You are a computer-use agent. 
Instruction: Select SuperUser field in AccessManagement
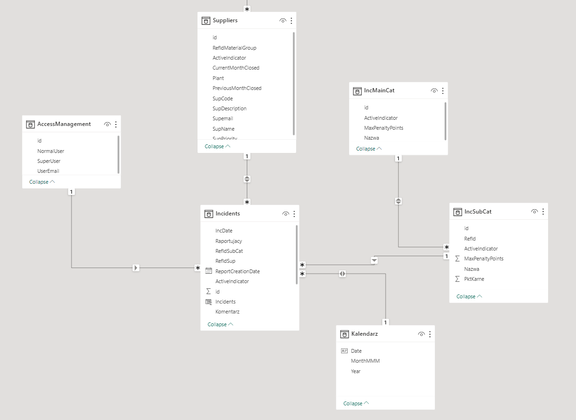(x=49, y=161)
